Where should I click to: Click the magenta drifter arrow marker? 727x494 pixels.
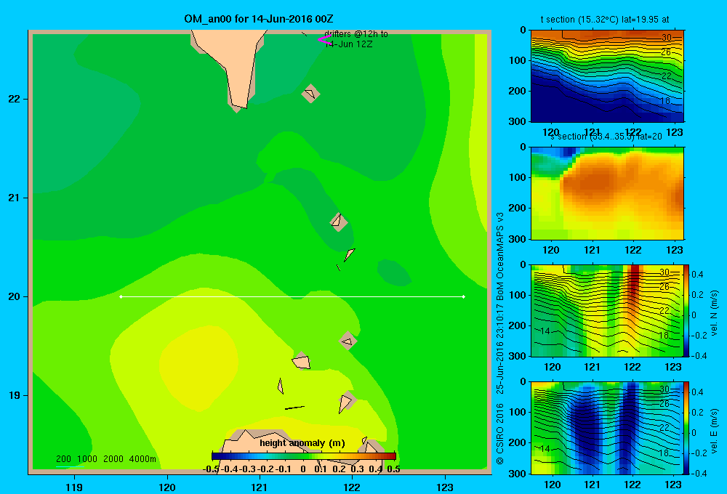click(x=324, y=40)
